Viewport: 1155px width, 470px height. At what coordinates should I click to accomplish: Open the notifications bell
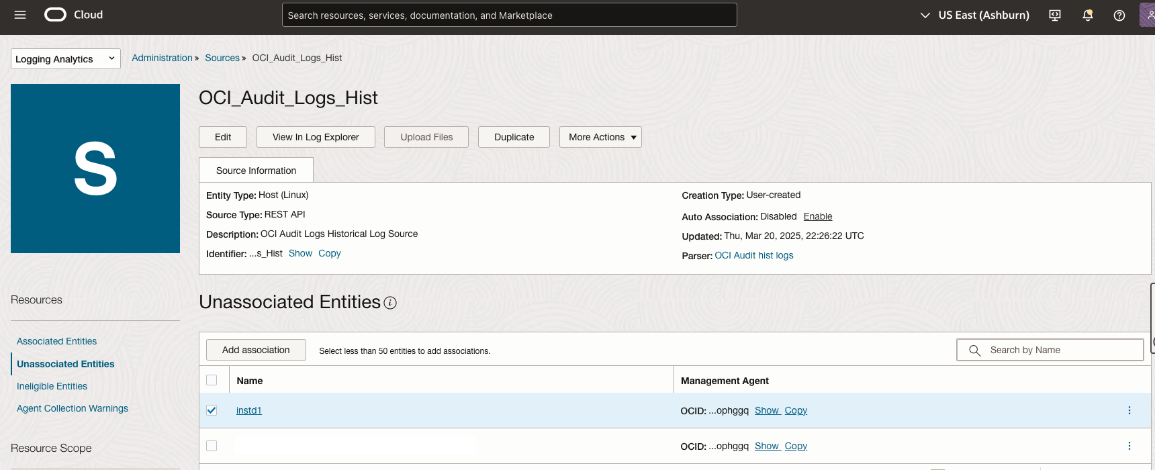coord(1088,15)
